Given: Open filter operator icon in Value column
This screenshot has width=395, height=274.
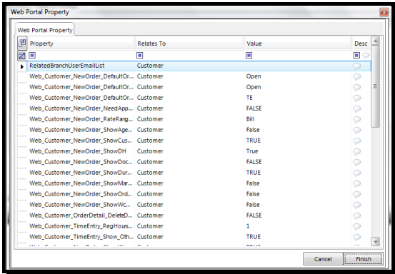Looking at the screenshot, I should [x=249, y=56].
